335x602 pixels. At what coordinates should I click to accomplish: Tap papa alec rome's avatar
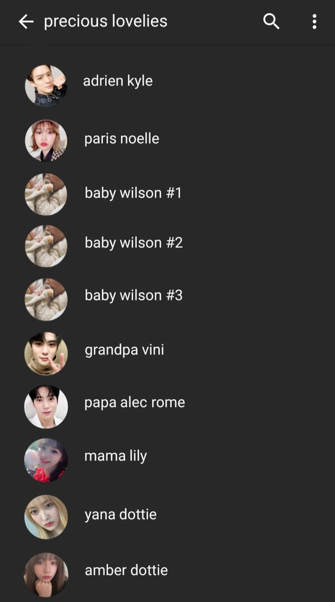(46, 407)
